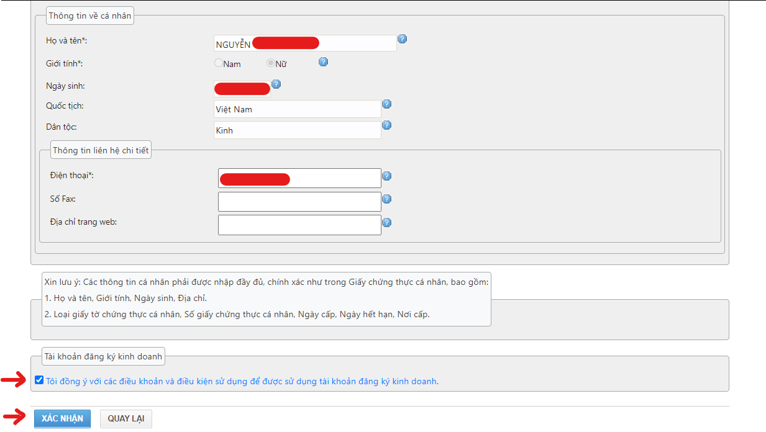Select the Nữ gender radio button
766x432 pixels.
click(x=271, y=63)
